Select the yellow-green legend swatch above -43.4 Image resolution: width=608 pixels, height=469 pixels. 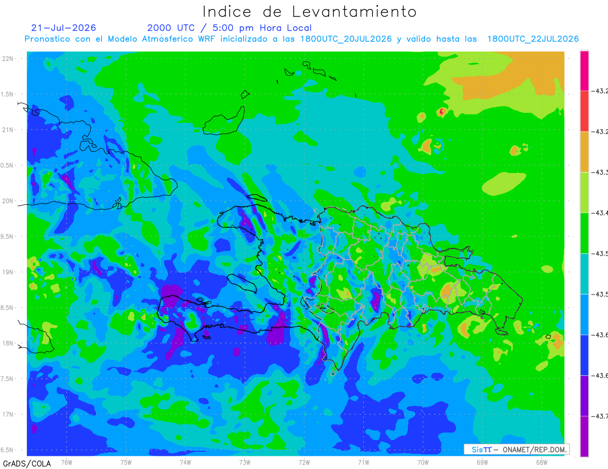click(584, 192)
